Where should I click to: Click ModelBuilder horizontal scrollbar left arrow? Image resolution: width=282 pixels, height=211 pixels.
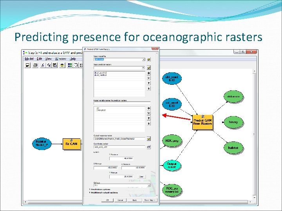(25, 202)
